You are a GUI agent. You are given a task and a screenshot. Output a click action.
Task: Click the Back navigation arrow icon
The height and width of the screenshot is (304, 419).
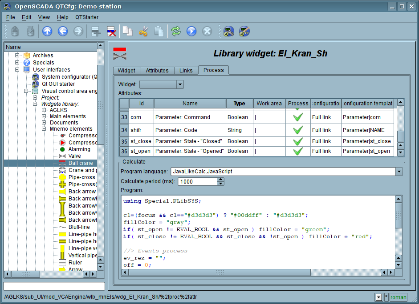[62, 31]
